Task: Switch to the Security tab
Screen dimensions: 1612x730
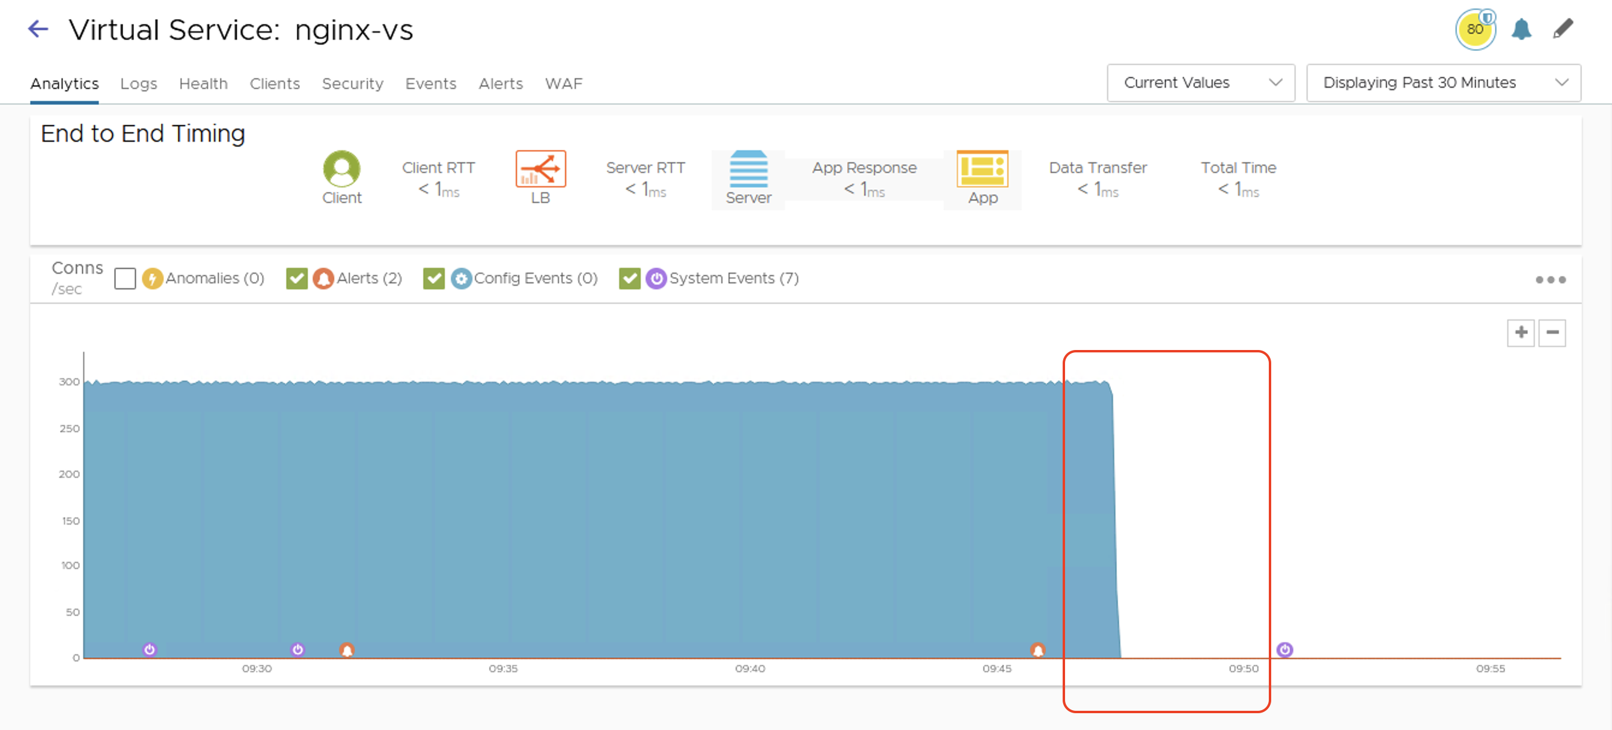Action: click(x=352, y=83)
